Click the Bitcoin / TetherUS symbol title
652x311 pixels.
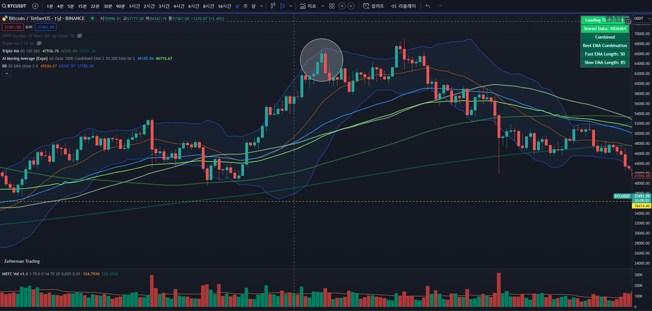click(x=47, y=18)
